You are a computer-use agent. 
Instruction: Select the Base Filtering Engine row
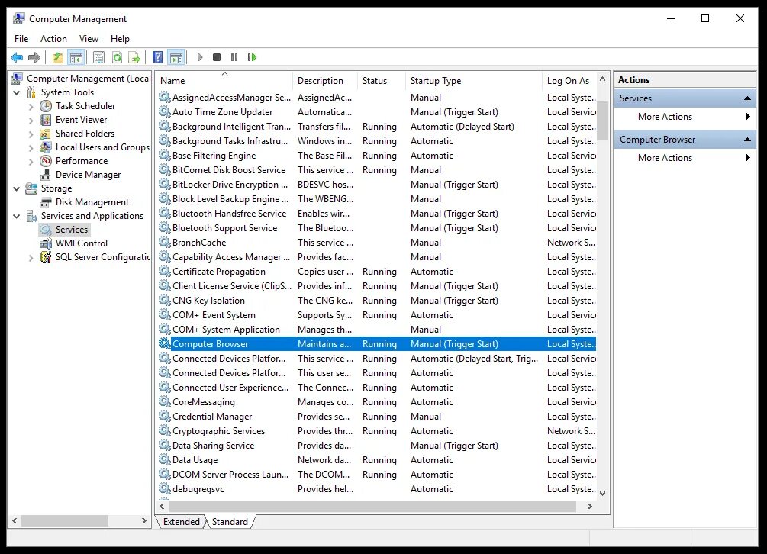pyautogui.click(x=377, y=156)
